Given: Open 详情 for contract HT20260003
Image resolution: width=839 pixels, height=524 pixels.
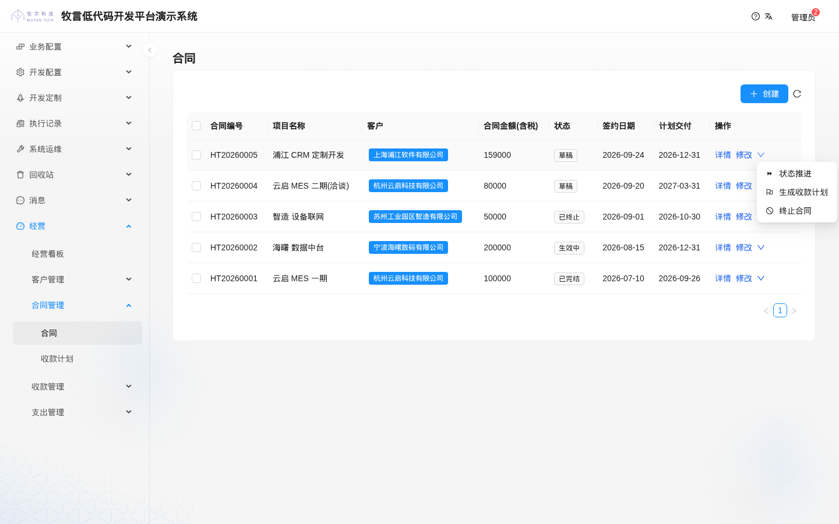Looking at the screenshot, I should coord(723,217).
